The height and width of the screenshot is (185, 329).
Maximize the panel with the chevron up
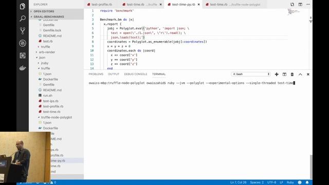pyautogui.click(x=300, y=74)
